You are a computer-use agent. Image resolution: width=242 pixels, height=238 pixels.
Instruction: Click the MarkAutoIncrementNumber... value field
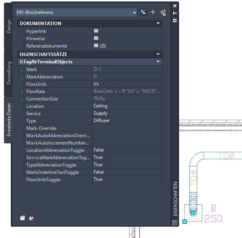point(128,143)
